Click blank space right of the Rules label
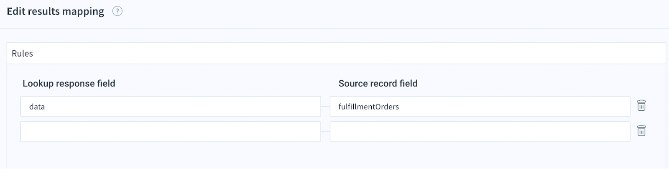The height and width of the screenshot is (169, 669). pos(334,53)
